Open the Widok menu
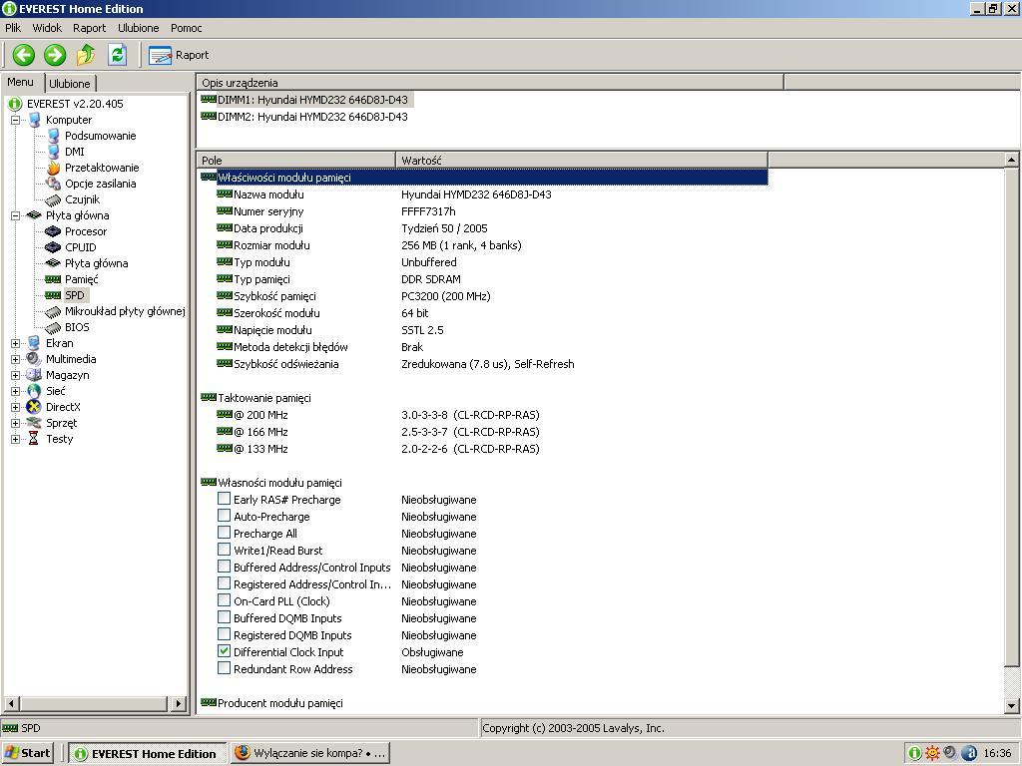Viewport: 1022px width, 766px height. 47,28
